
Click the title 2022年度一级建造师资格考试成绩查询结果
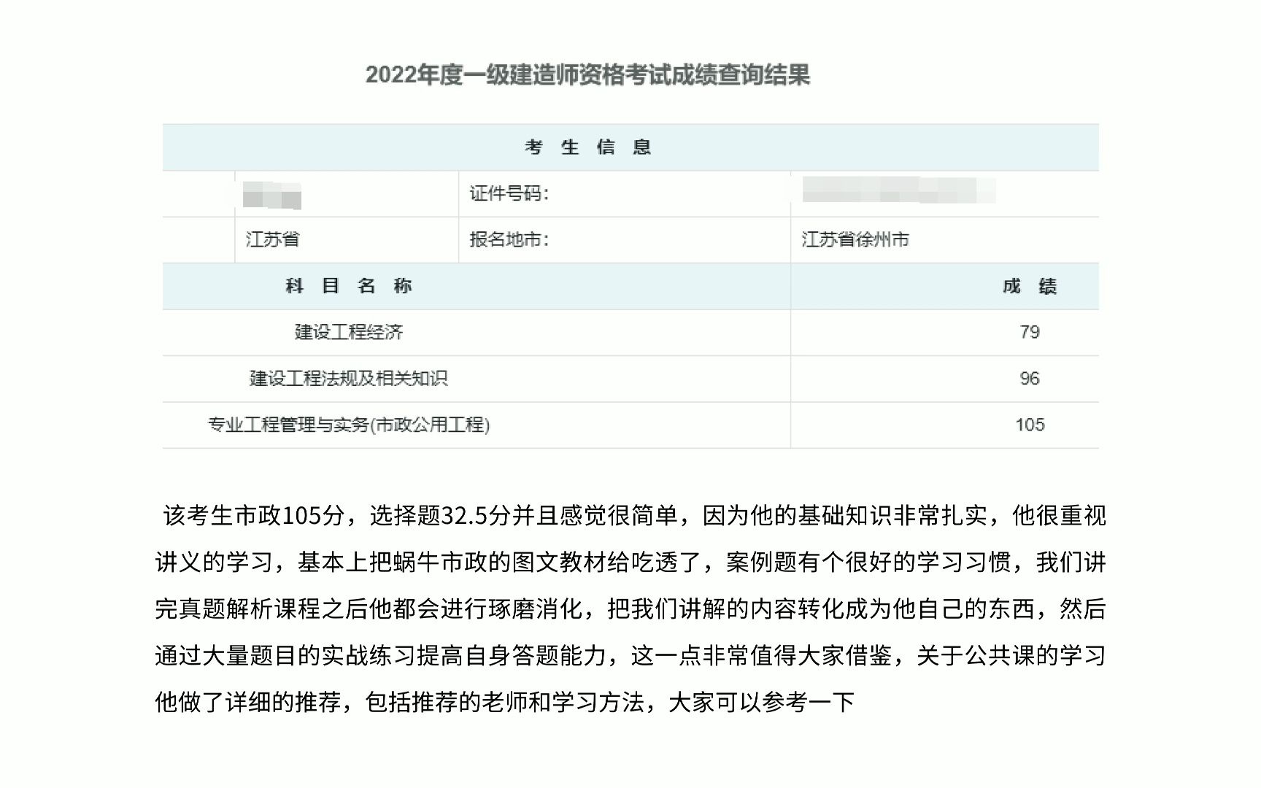click(x=587, y=74)
